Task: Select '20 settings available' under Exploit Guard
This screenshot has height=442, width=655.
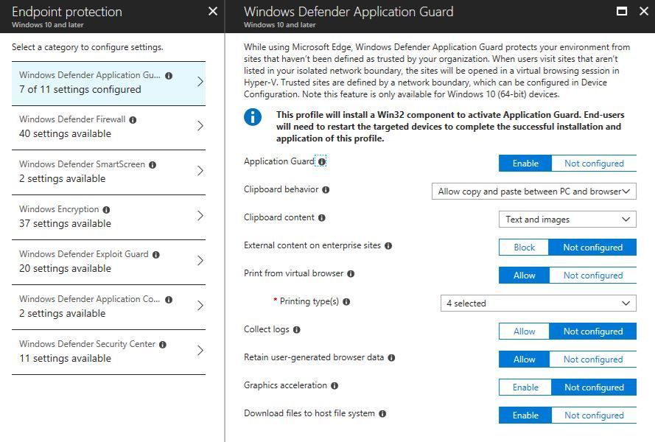Action: click(x=65, y=268)
